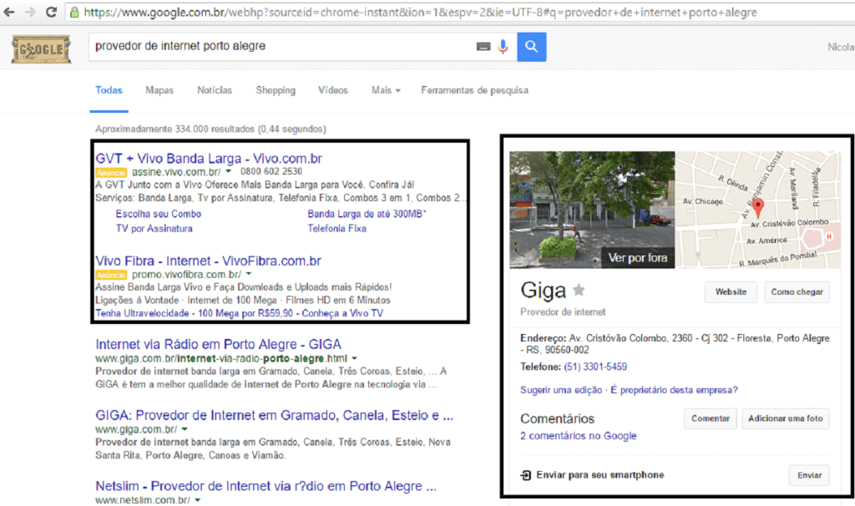Open the Netslim Provedor de Internet result
Image resolution: width=855 pixels, height=506 pixels.
266,486
